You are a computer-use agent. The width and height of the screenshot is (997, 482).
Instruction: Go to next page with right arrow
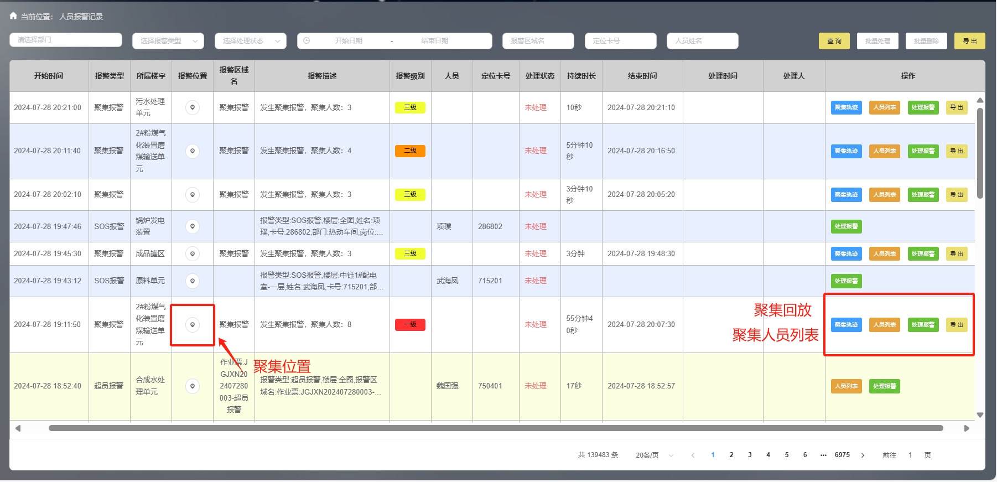pos(863,455)
